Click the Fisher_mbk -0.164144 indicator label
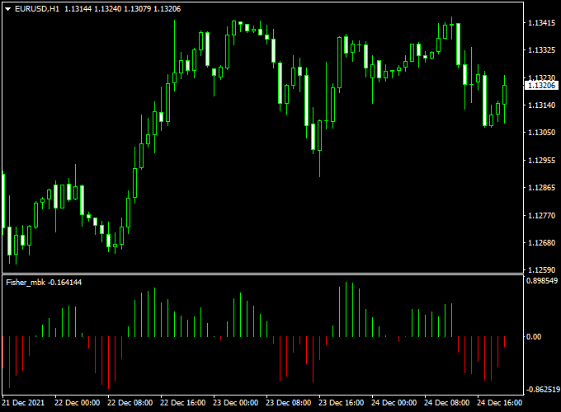561x412 pixels. pyautogui.click(x=44, y=283)
